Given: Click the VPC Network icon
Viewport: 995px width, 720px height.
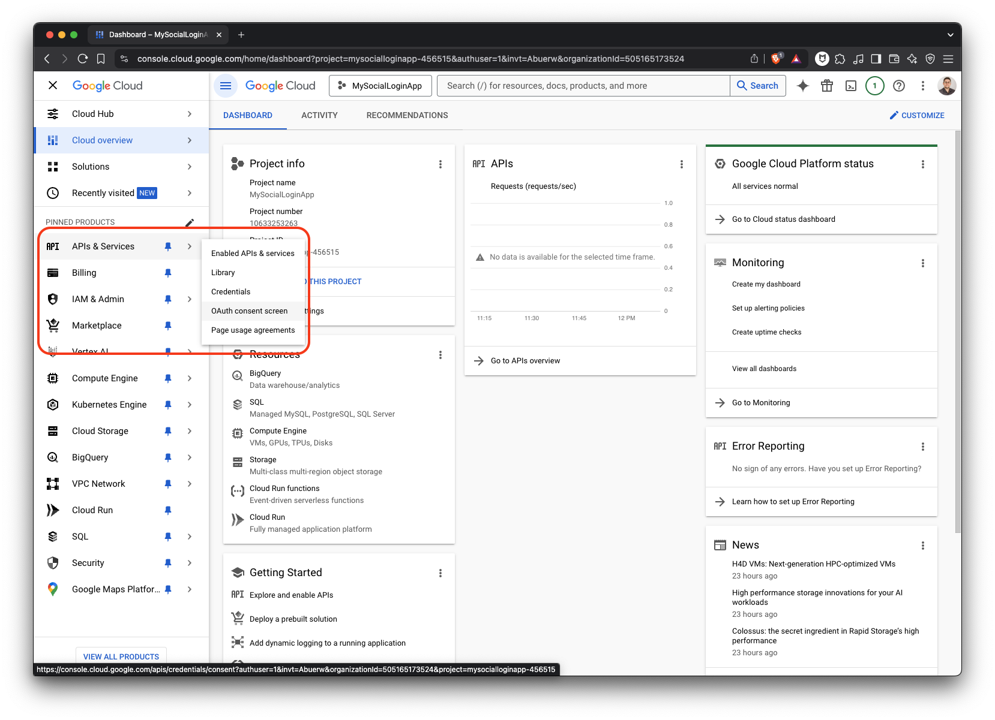Looking at the screenshot, I should pos(53,484).
